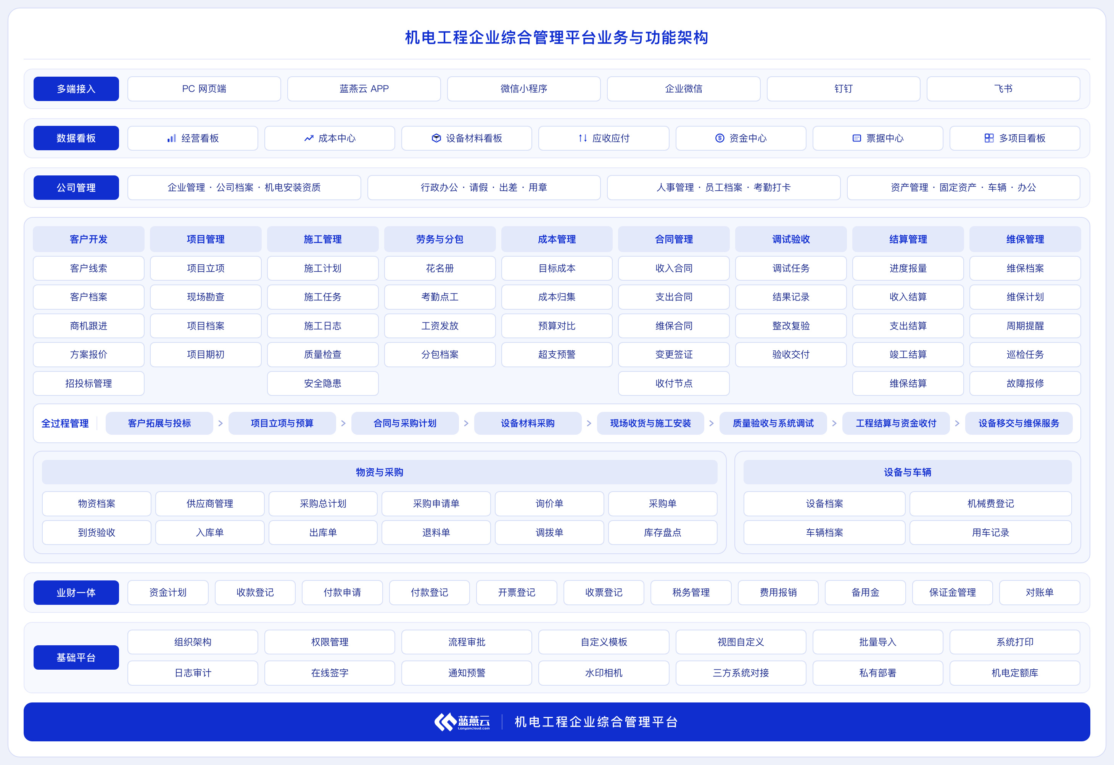Screen dimensions: 1114x765
Task: Click 行政办公 · 请假 · 出差 · 用章 box
Action: 484,187
